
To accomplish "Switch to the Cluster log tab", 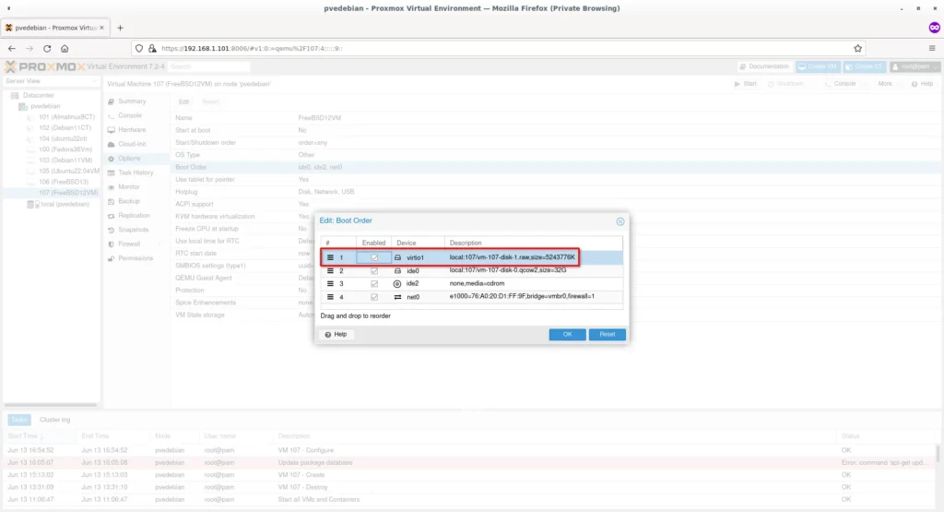I will click(55, 420).
